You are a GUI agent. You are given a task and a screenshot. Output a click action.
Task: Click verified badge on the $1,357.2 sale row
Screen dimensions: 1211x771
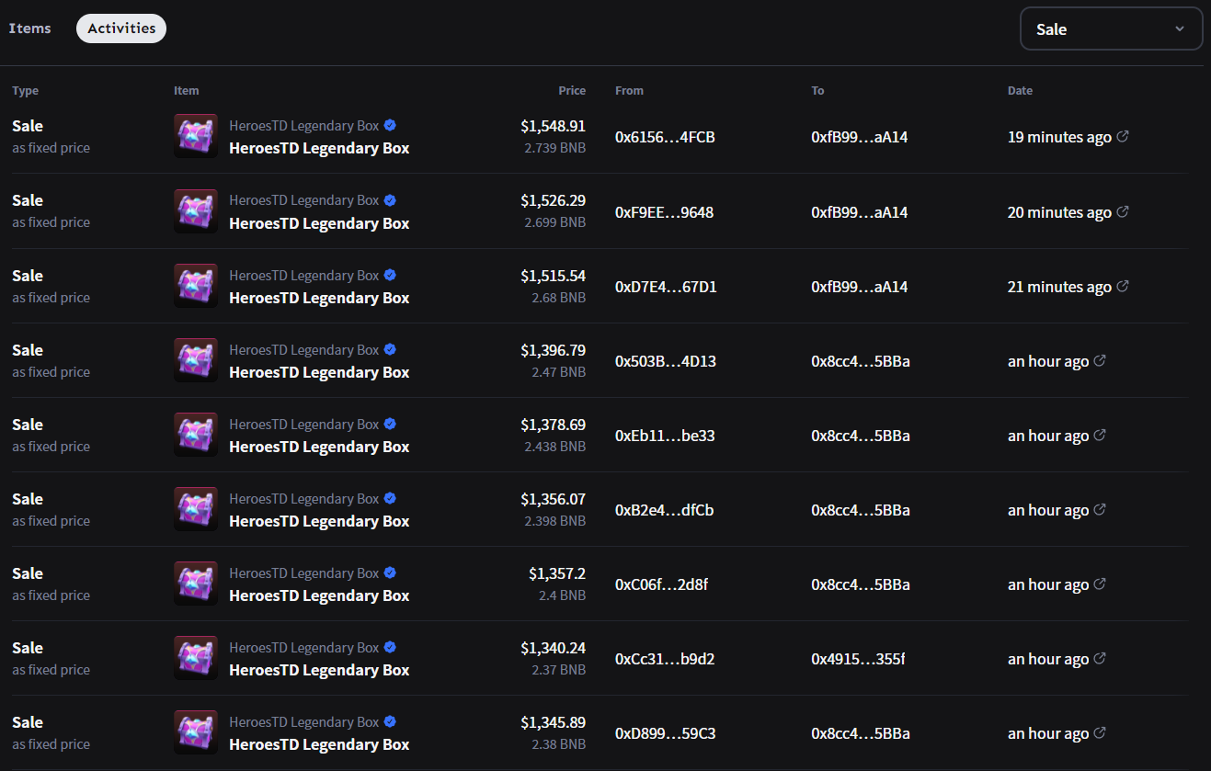pyautogui.click(x=390, y=573)
